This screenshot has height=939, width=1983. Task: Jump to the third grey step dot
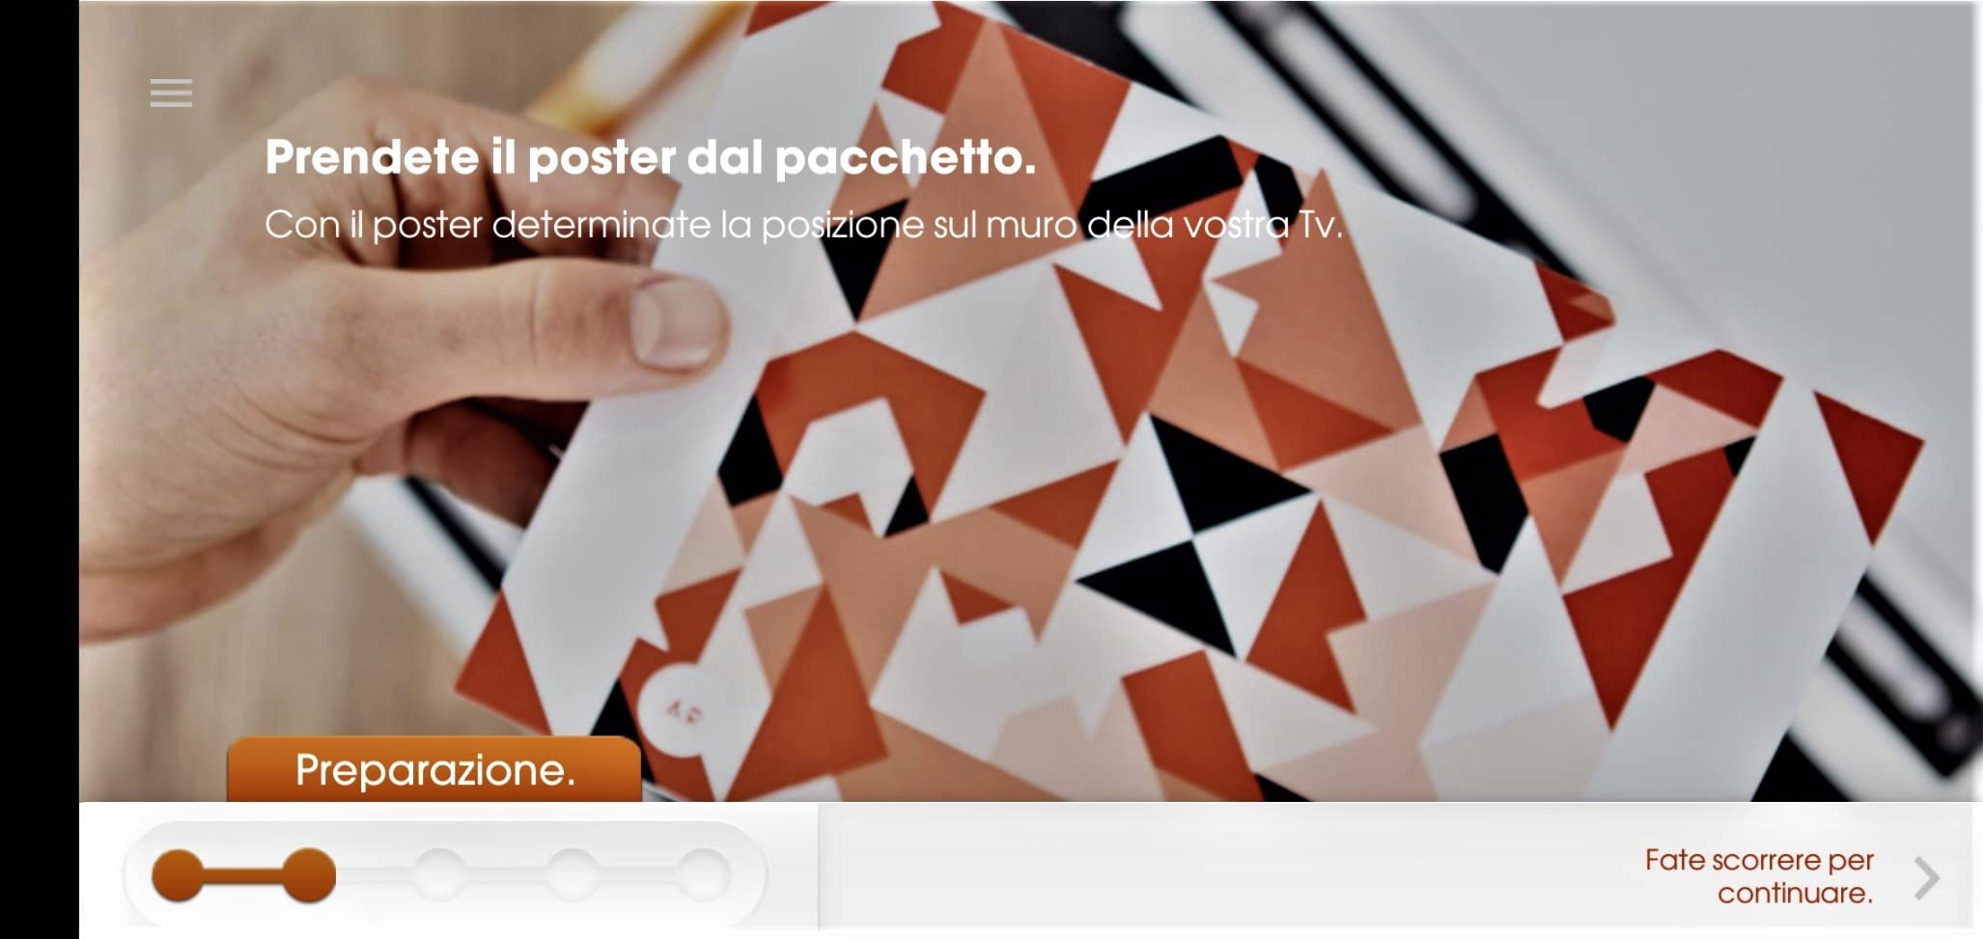tap(440, 875)
